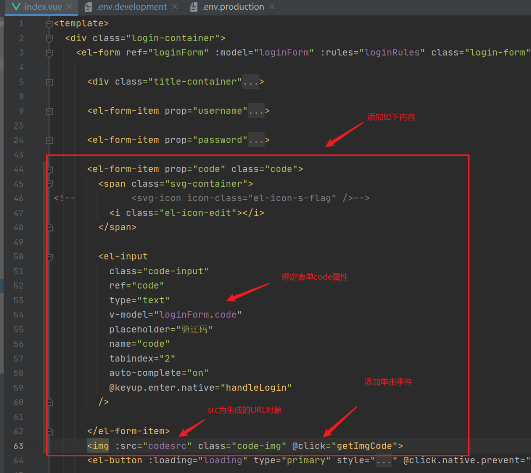This screenshot has height=473, width=531.
Task: Collapse the svg-container span fold on line 45
Action: [50, 184]
